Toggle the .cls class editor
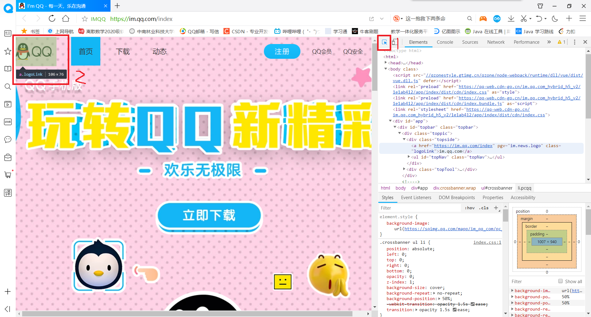 tap(483, 208)
